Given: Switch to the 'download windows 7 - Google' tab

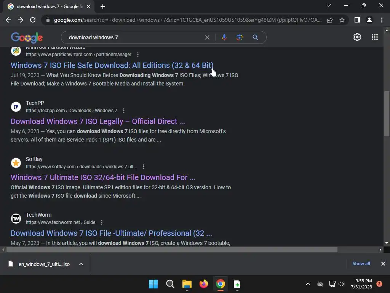Looking at the screenshot, I should tap(49, 6).
